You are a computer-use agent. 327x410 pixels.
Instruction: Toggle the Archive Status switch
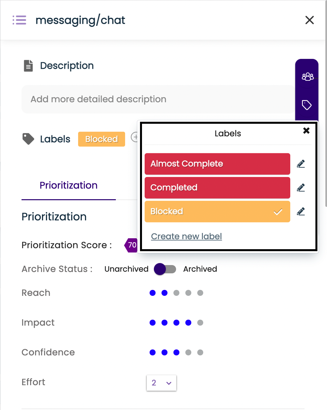coord(165,269)
